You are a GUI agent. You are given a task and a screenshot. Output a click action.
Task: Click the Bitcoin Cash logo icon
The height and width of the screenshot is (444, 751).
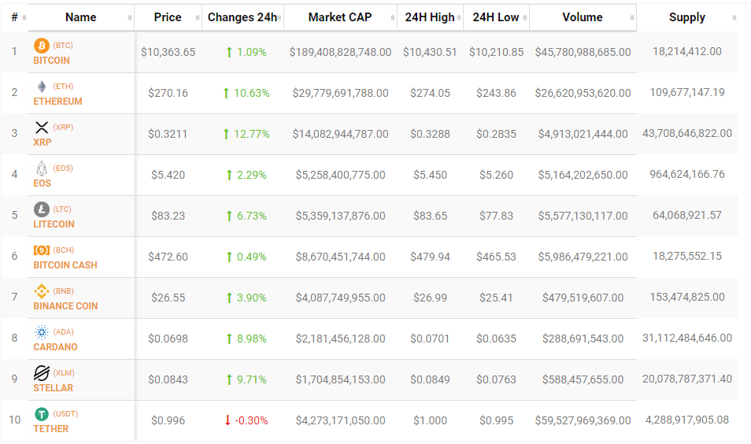coord(41,250)
